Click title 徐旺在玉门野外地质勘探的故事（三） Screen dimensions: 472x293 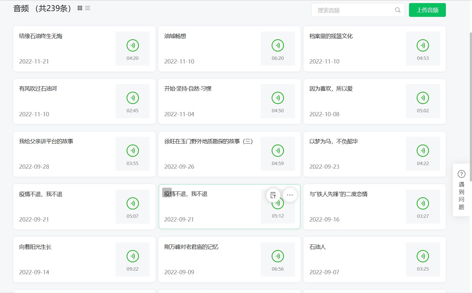[209, 141]
